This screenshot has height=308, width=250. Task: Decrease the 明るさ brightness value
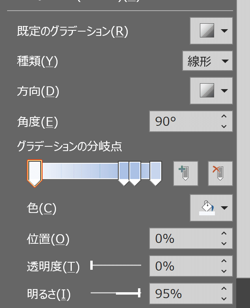click(x=224, y=299)
